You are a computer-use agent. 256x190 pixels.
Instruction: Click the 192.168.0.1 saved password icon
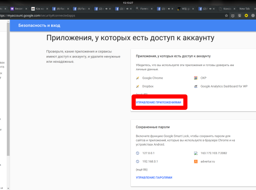(138, 161)
